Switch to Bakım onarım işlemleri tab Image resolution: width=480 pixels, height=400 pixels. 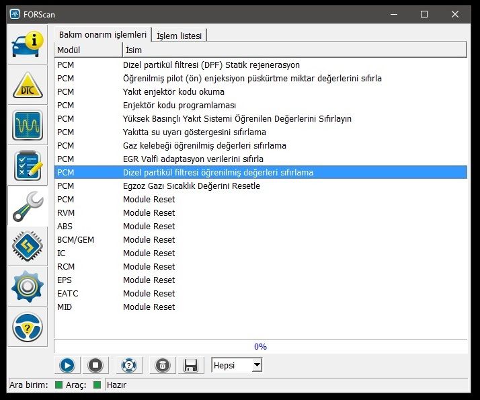(103, 35)
